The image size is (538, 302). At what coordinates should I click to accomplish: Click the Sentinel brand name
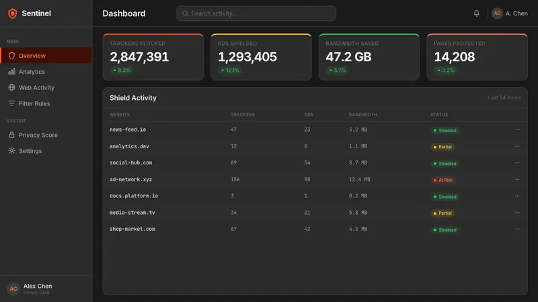[36, 13]
